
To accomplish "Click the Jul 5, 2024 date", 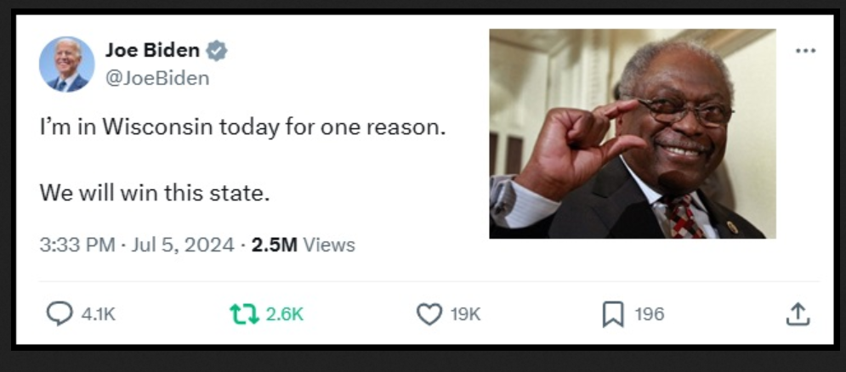I will coord(180,245).
